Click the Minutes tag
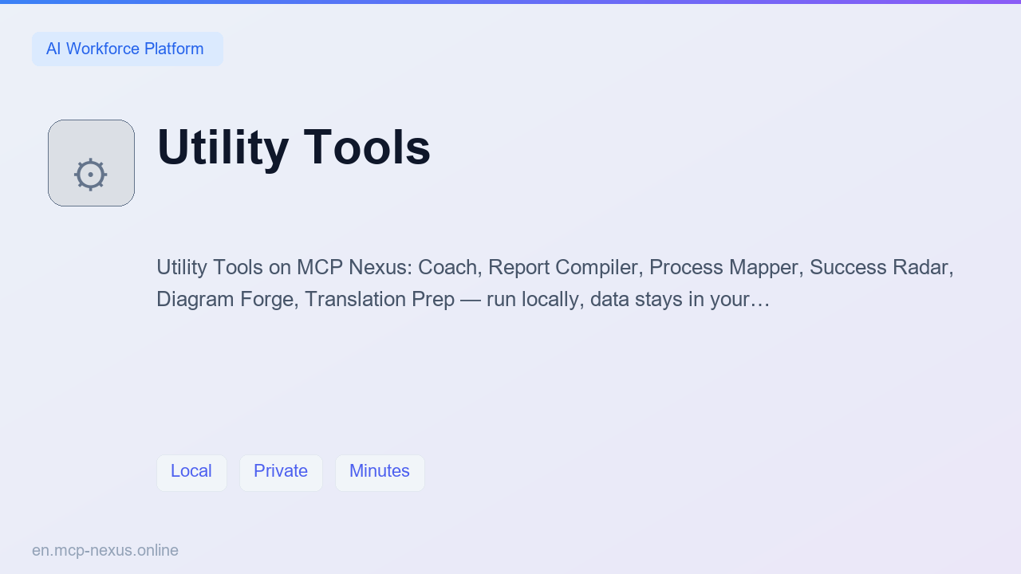 (380, 473)
